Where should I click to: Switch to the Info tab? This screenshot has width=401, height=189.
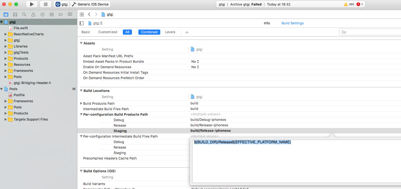pyautogui.click(x=267, y=23)
